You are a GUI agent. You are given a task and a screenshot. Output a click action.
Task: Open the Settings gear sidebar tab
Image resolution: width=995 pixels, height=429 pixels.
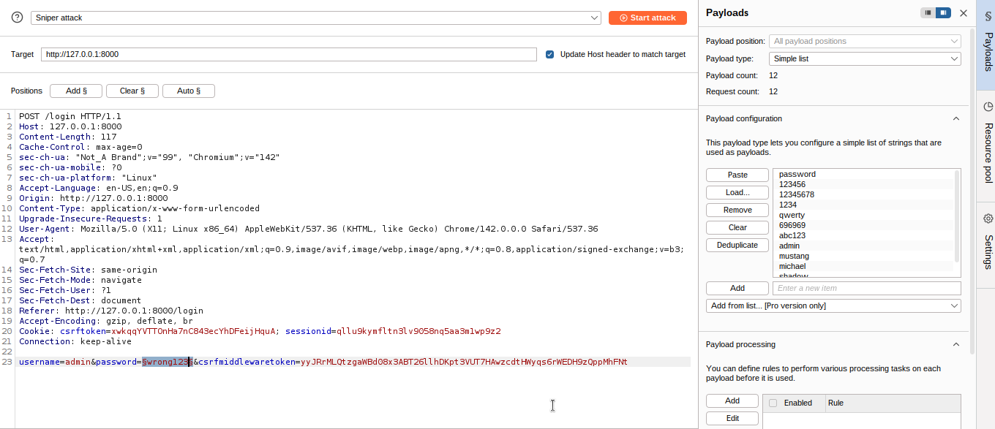click(x=986, y=243)
